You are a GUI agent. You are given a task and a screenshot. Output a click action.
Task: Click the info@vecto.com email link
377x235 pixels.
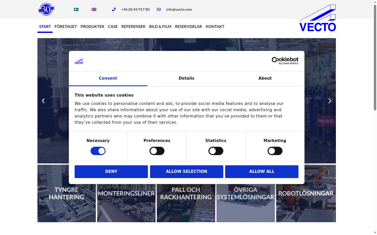179,9
